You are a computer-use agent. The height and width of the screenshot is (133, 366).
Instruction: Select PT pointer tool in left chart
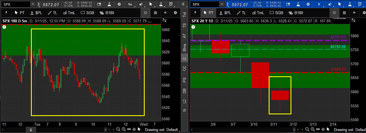20,13
